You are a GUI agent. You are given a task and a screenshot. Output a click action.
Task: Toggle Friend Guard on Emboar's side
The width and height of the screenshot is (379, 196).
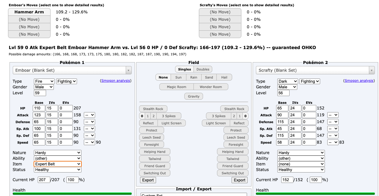[155, 166]
